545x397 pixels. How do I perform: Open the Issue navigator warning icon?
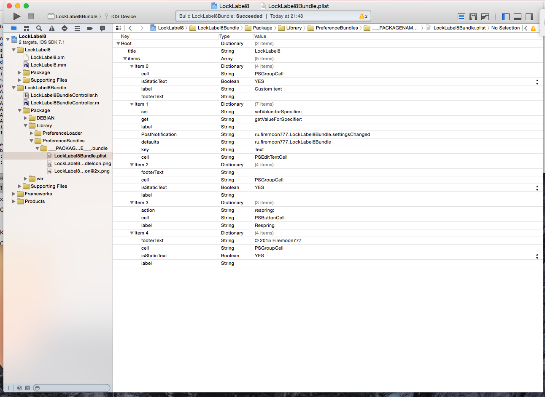coord(52,28)
